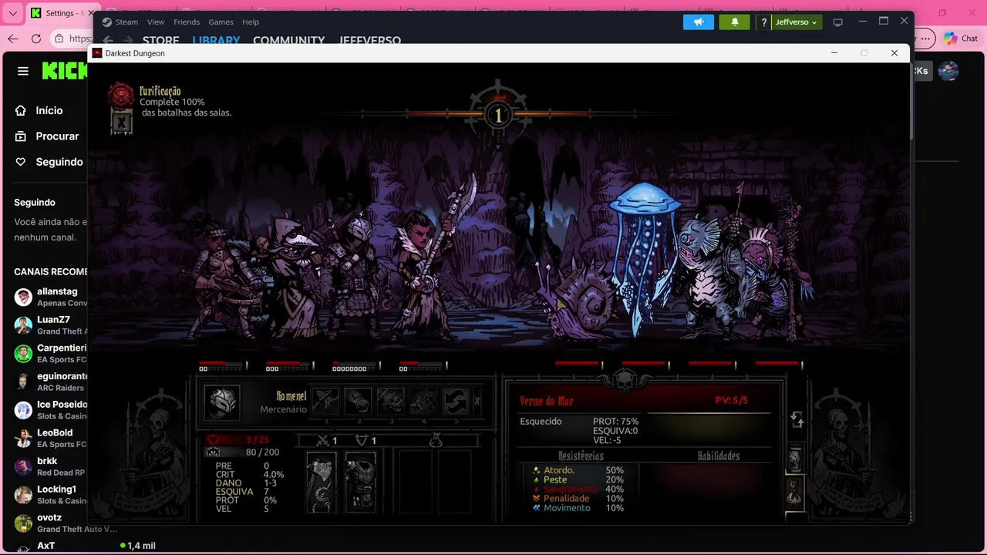This screenshot has height=555, width=987.
Task: Click the first enemy's red health bar
Action: tap(577, 363)
